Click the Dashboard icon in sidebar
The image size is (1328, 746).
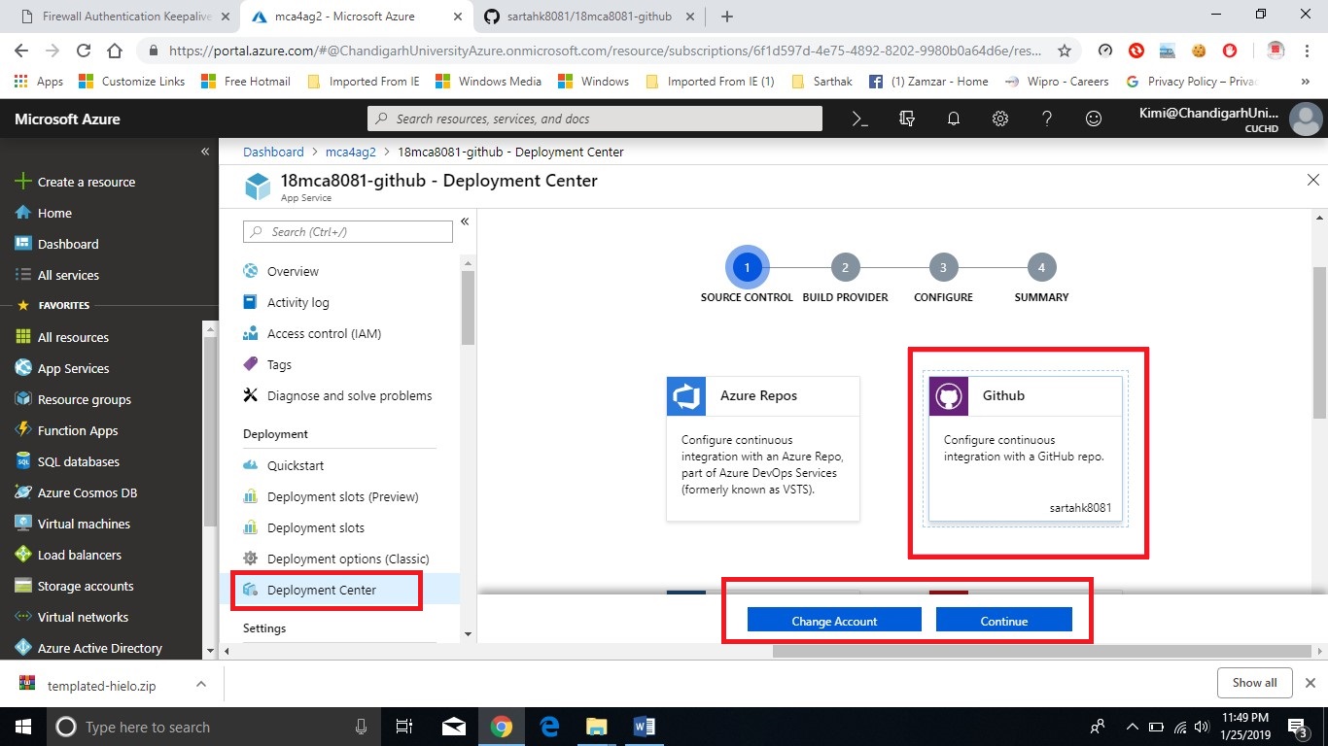pos(23,244)
